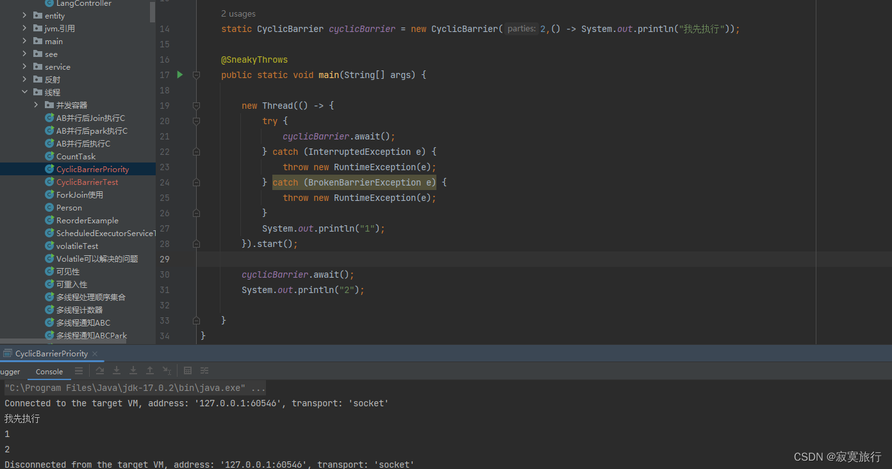Click project tree vertical scrollbar thumb
The height and width of the screenshot is (469, 892).
[153, 11]
